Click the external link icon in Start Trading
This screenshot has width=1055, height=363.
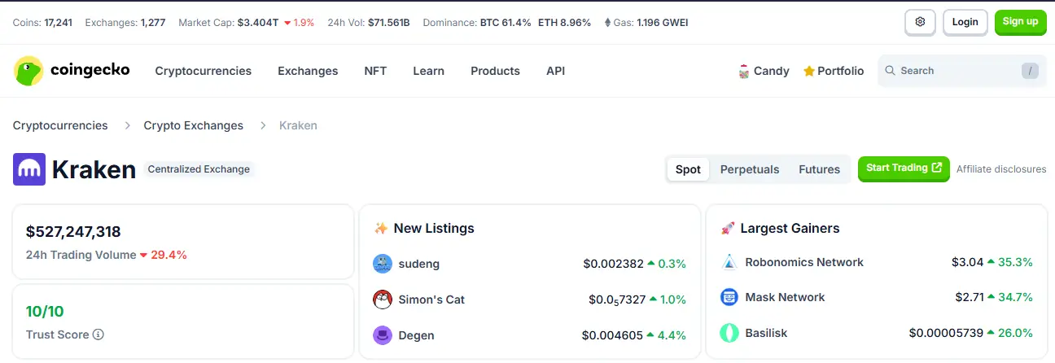pos(937,168)
